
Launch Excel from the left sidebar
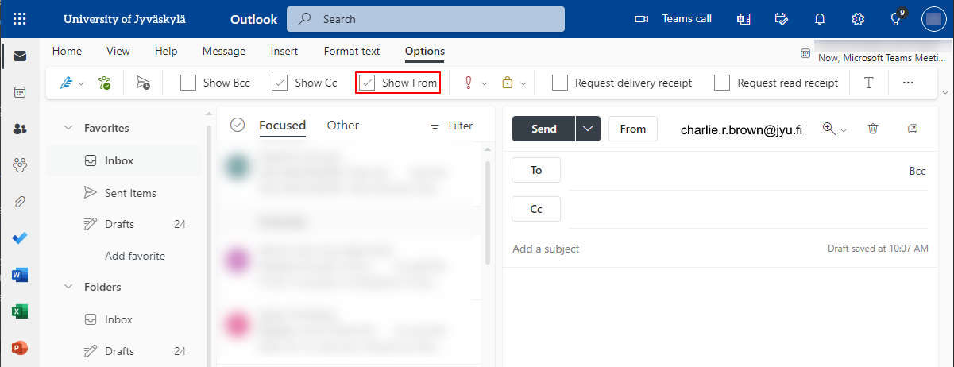(x=20, y=311)
